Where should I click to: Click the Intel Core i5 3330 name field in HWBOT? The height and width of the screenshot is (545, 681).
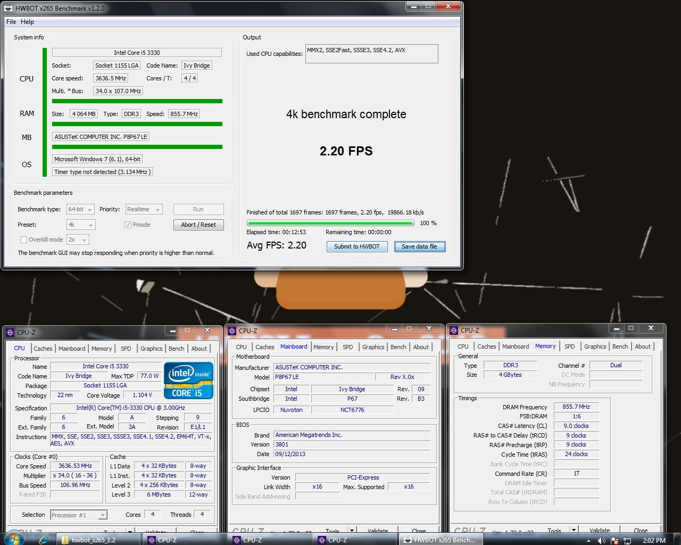(137, 53)
